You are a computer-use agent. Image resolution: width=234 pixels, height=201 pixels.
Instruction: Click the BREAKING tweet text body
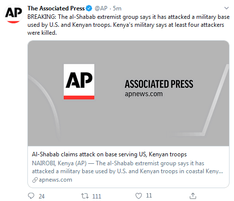[x=128, y=25]
